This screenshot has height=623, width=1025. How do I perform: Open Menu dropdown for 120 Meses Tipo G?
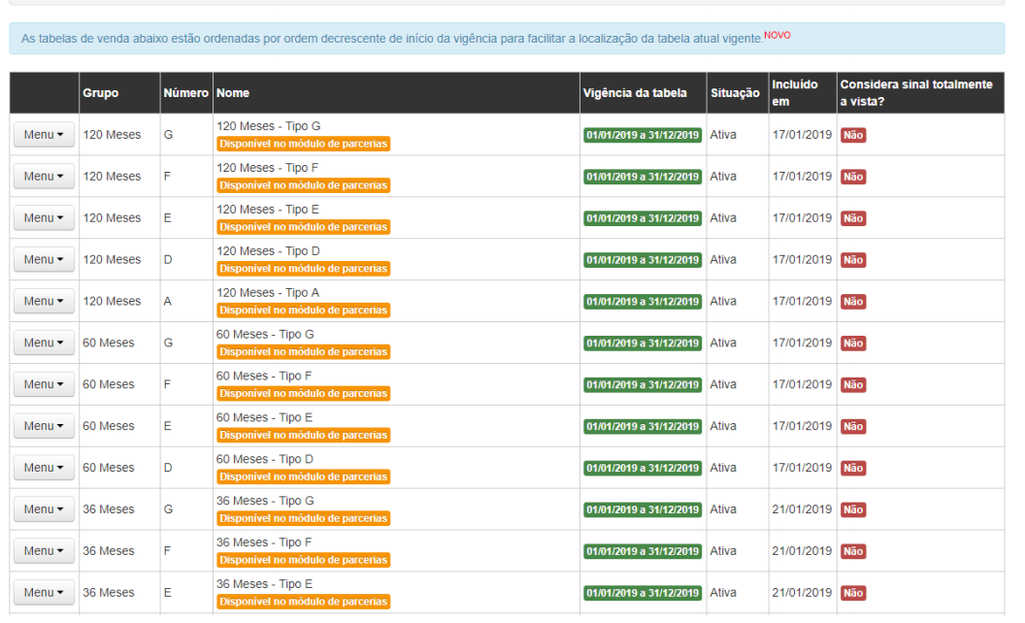pyautogui.click(x=44, y=135)
